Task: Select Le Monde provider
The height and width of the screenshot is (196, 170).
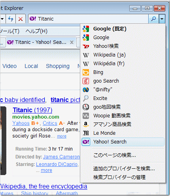Action: pyautogui.click(x=123, y=133)
